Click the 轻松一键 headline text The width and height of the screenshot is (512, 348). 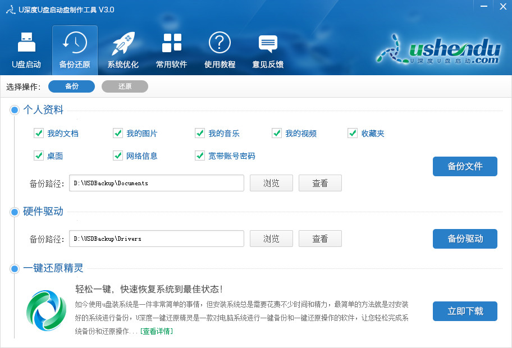pyautogui.click(x=149, y=289)
